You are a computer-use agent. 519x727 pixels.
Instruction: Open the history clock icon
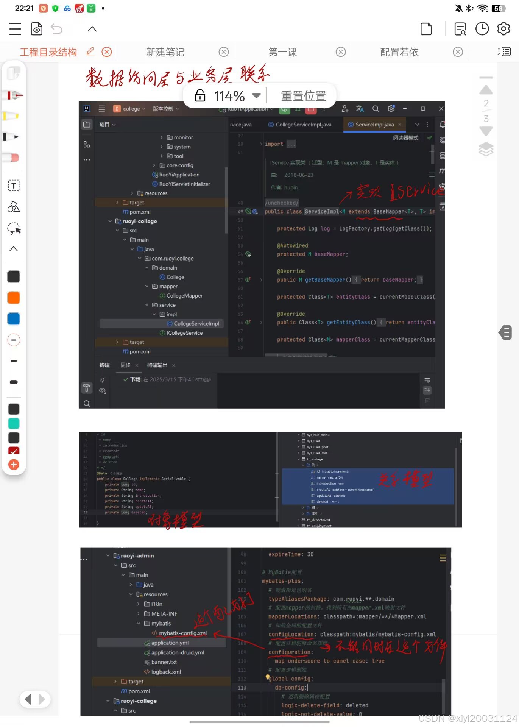pos(482,29)
